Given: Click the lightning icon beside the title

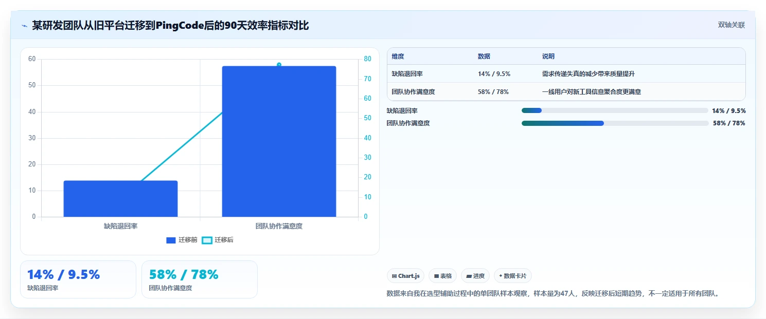Looking at the screenshot, I should click(25, 26).
